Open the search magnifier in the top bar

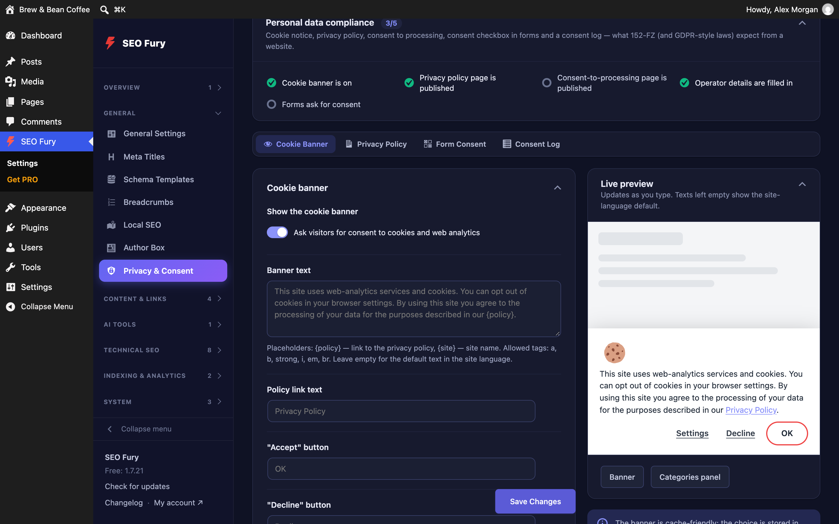click(x=104, y=9)
